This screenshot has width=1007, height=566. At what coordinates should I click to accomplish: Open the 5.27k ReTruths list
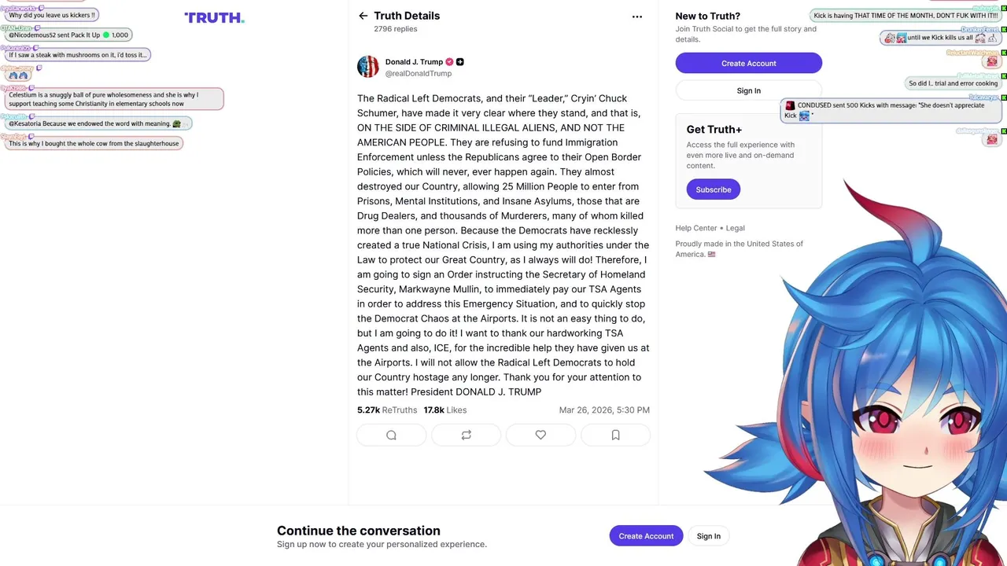coord(387,410)
